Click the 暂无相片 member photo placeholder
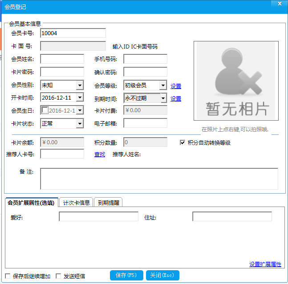 (236, 81)
